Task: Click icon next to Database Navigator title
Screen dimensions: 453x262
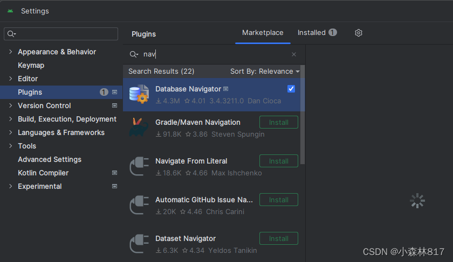Action: click(226, 89)
